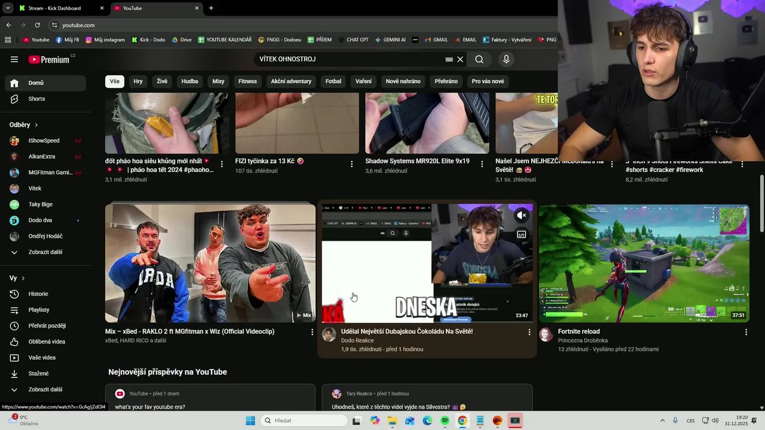765x430 pixels.
Task: Go back in browser
Action: point(8,25)
